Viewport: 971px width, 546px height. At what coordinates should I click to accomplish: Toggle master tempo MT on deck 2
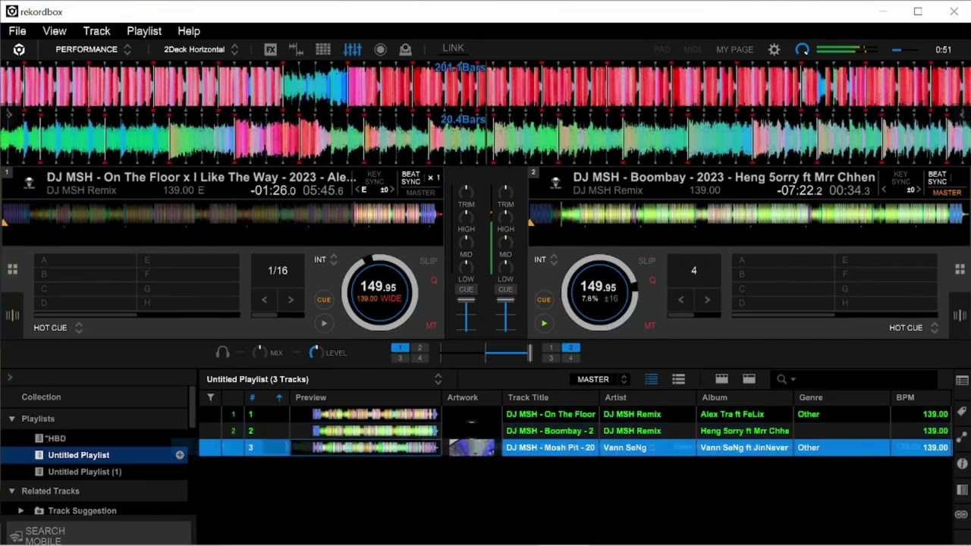point(649,326)
